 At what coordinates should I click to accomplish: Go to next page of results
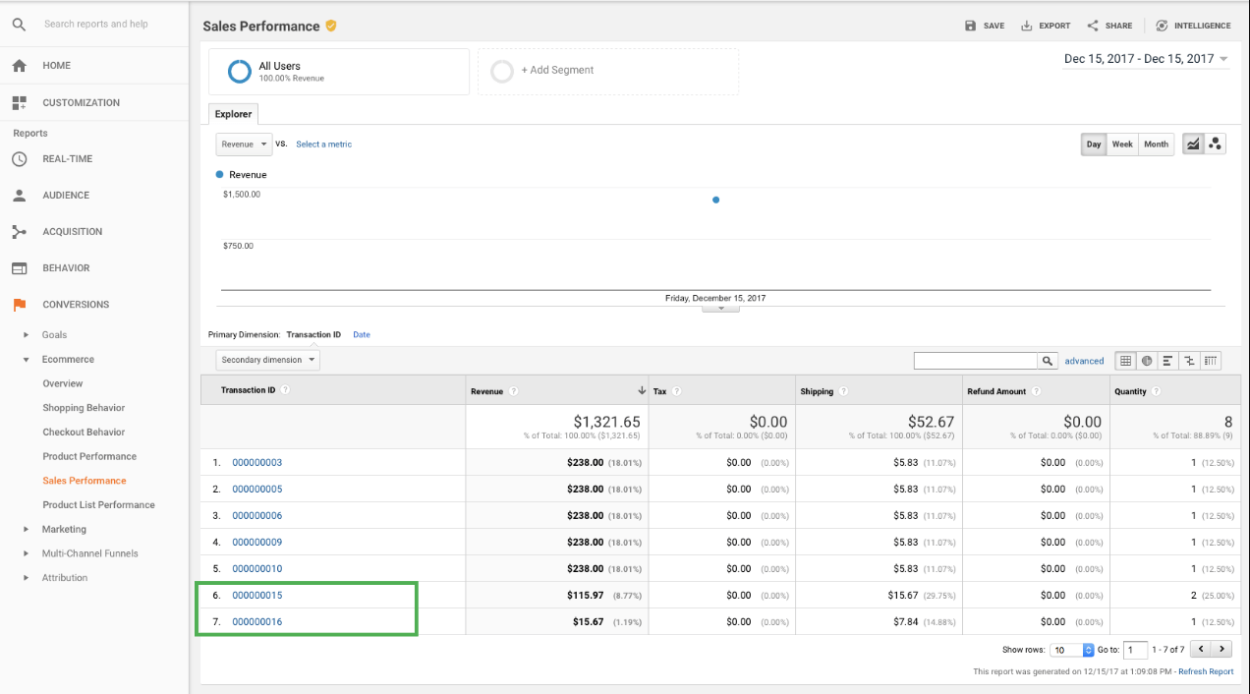click(1222, 650)
